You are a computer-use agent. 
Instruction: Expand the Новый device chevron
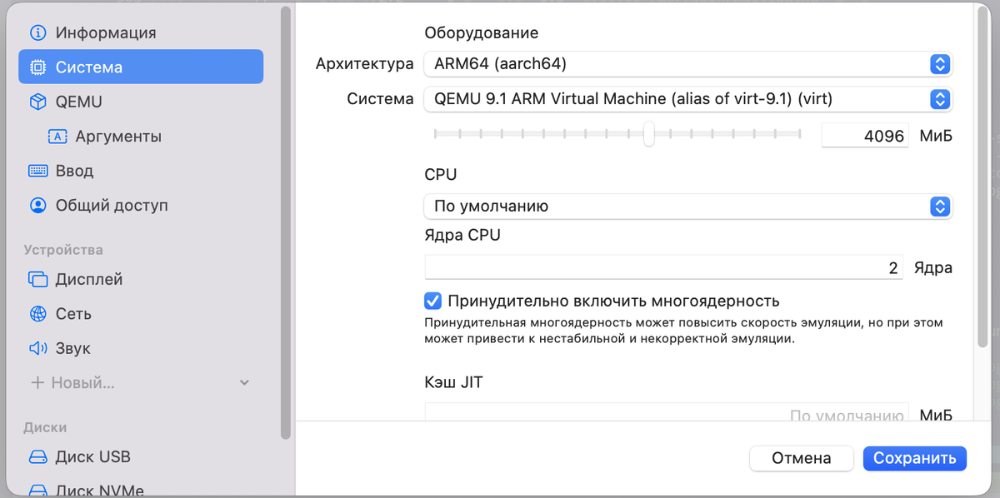pyautogui.click(x=244, y=383)
